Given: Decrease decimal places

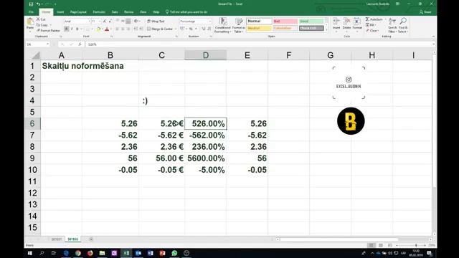Looking at the screenshot, I should pyautogui.click(x=209, y=29).
